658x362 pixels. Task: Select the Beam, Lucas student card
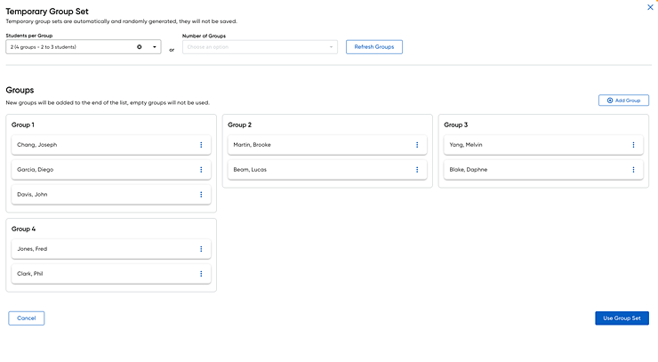tap(327, 170)
